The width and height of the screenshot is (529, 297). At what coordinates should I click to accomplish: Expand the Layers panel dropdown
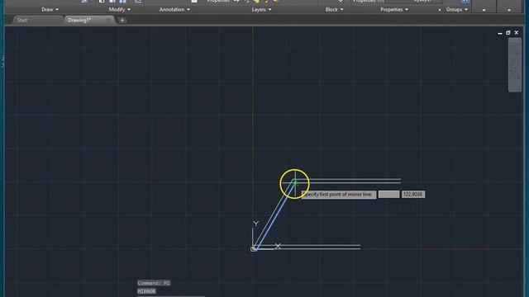click(261, 9)
